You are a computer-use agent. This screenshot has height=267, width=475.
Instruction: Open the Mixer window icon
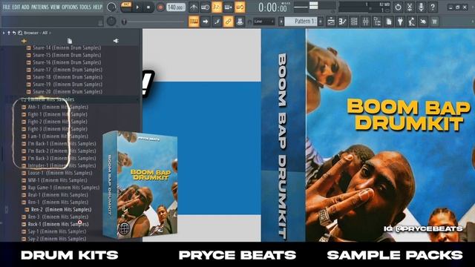pyautogui.click(x=366, y=22)
